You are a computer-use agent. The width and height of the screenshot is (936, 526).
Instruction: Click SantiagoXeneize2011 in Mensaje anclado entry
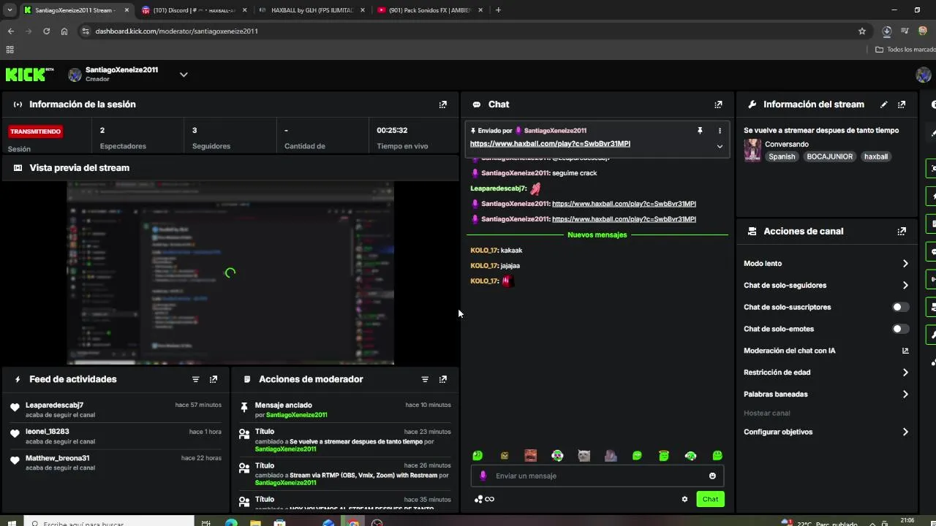pyautogui.click(x=296, y=415)
